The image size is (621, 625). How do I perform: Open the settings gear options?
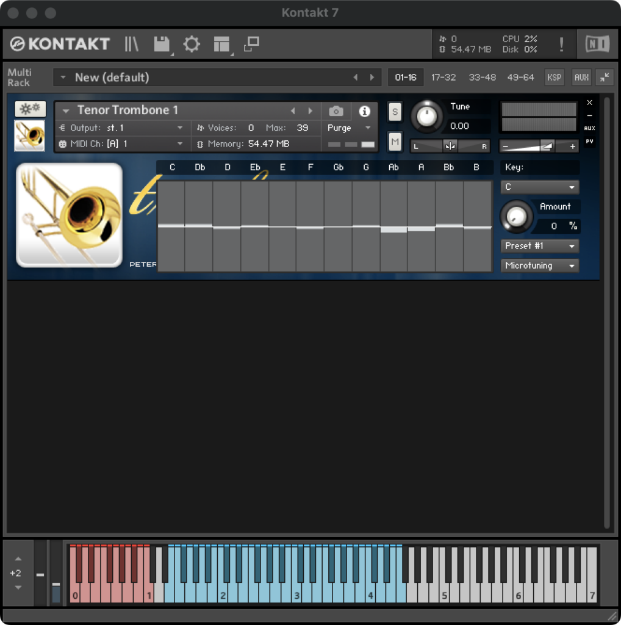192,44
